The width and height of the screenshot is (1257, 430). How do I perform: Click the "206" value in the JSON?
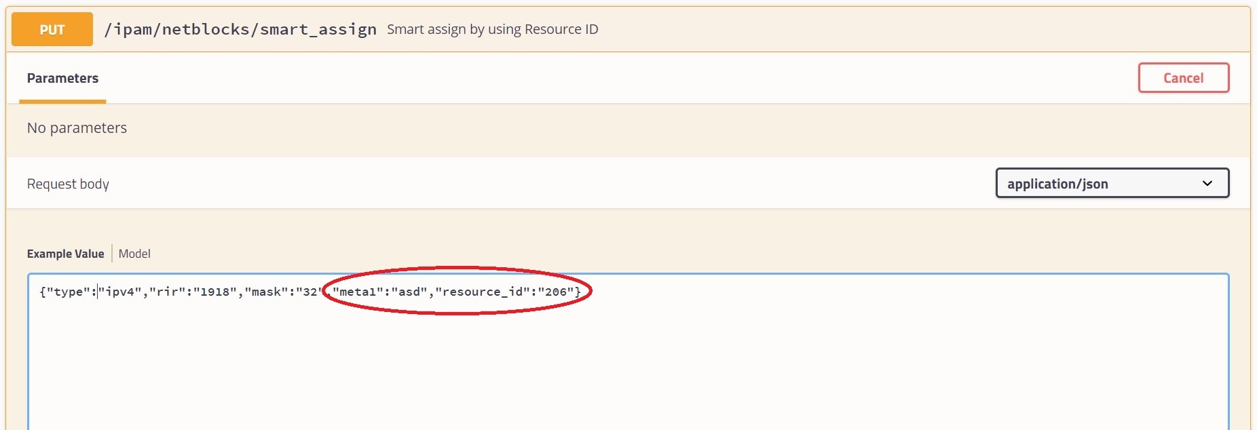[555, 292]
